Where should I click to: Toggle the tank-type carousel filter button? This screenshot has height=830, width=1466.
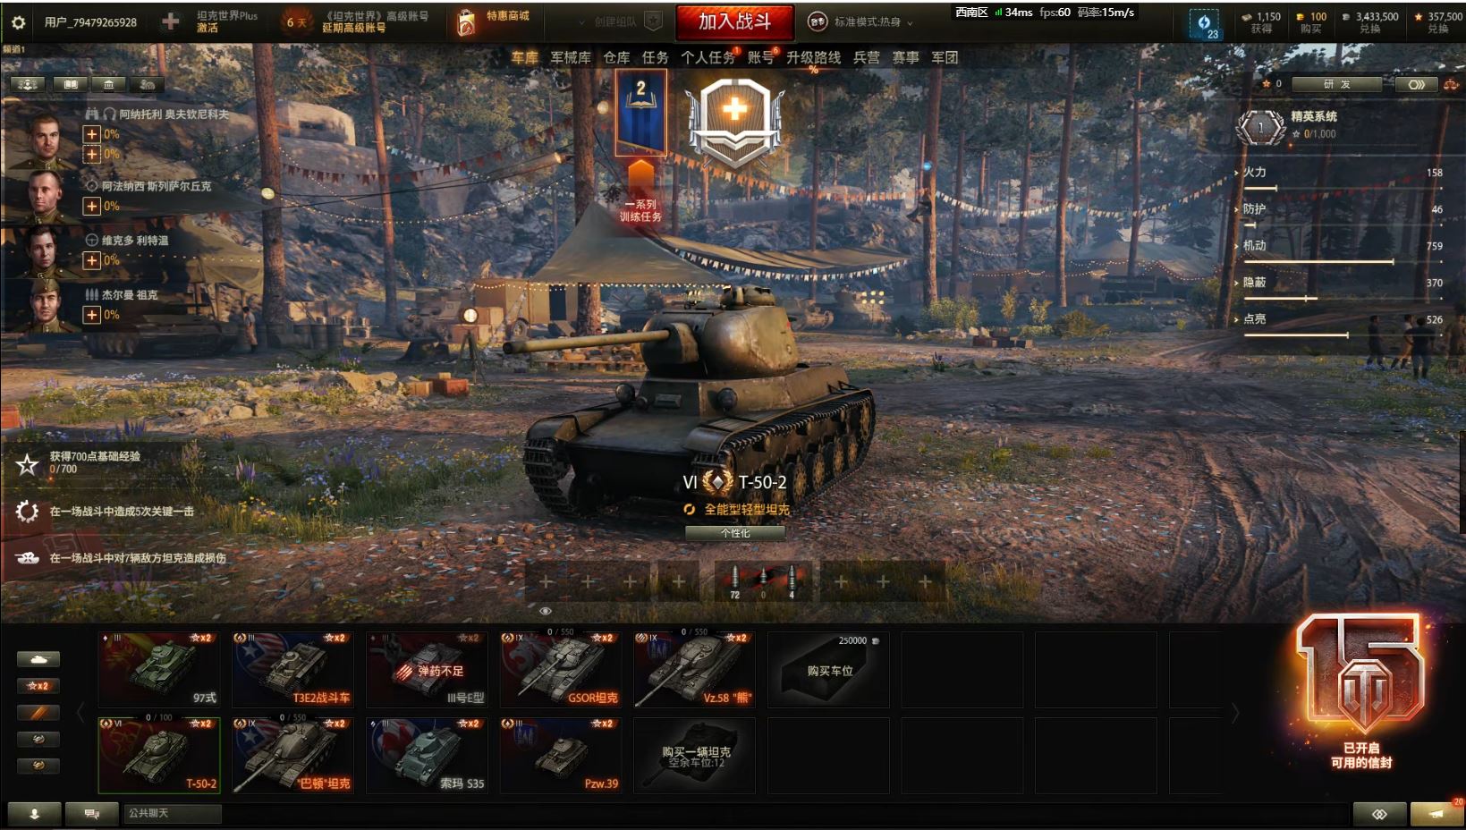pyautogui.click(x=38, y=659)
